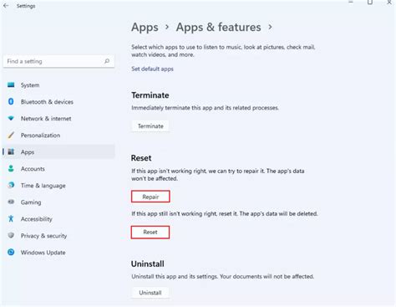396x307 pixels.
Task: Click the Bluetooth & devices icon
Action: [x=11, y=101]
